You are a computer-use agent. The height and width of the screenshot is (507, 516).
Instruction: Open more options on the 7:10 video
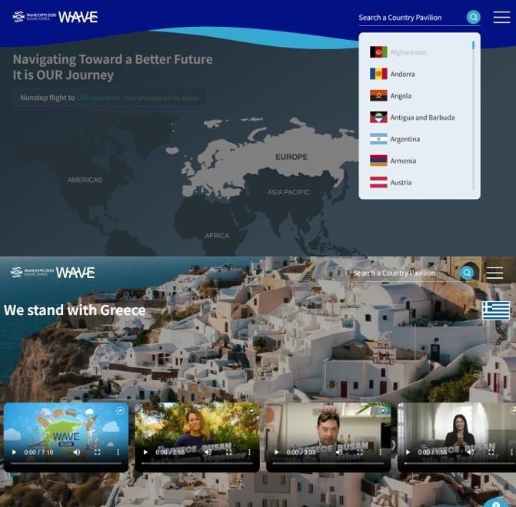(118, 452)
